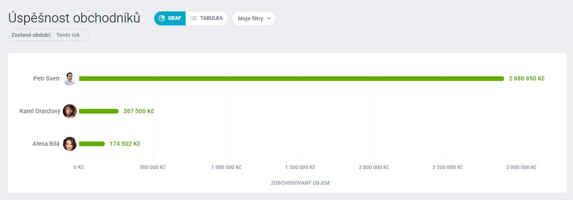Click the pie chart icon in GRAF toggle
Screen dimensions: 573x200
(162, 18)
